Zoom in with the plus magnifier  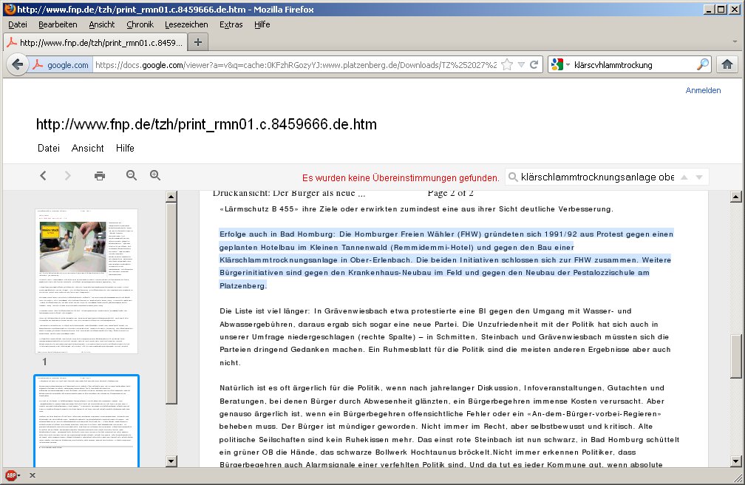155,175
